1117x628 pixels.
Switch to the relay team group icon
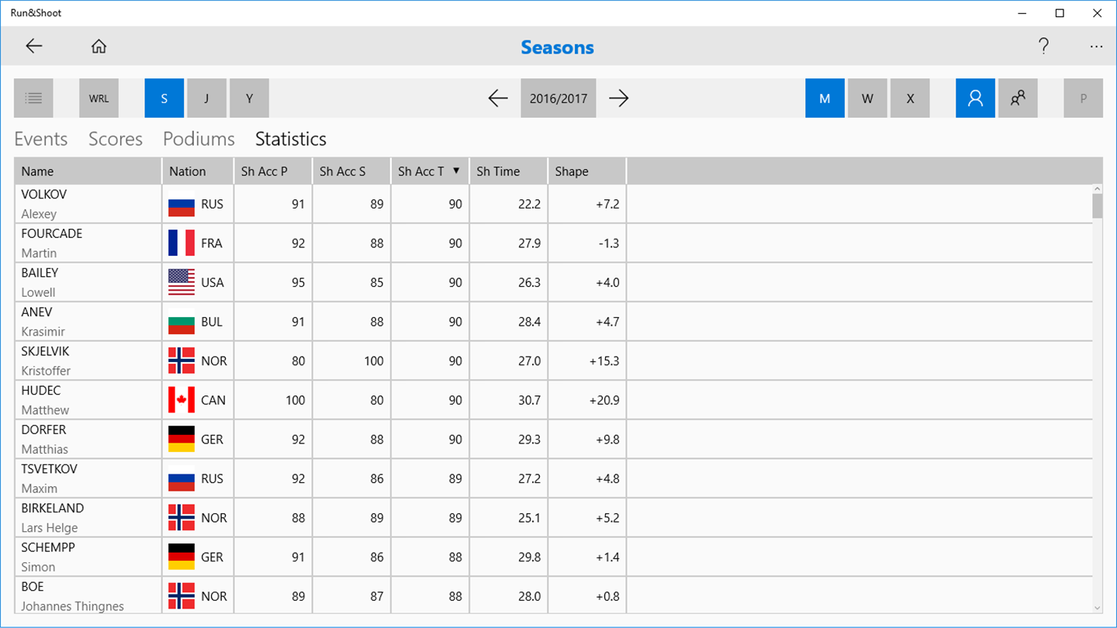click(x=1018, y=98)
